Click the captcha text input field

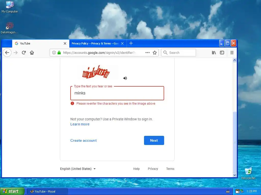117,93
